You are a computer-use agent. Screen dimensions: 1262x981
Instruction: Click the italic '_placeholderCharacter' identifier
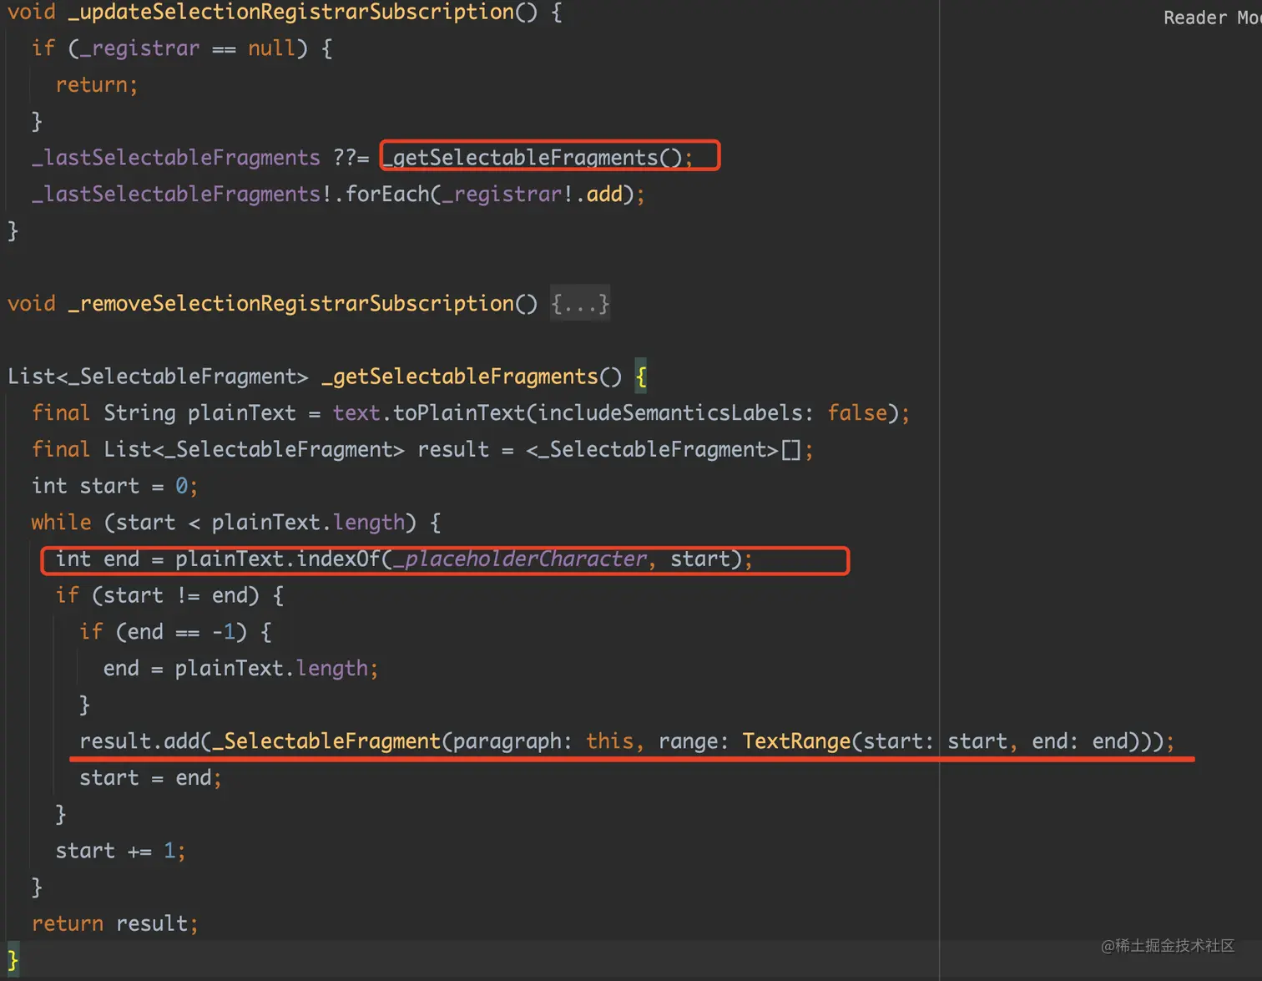point(520,559)
